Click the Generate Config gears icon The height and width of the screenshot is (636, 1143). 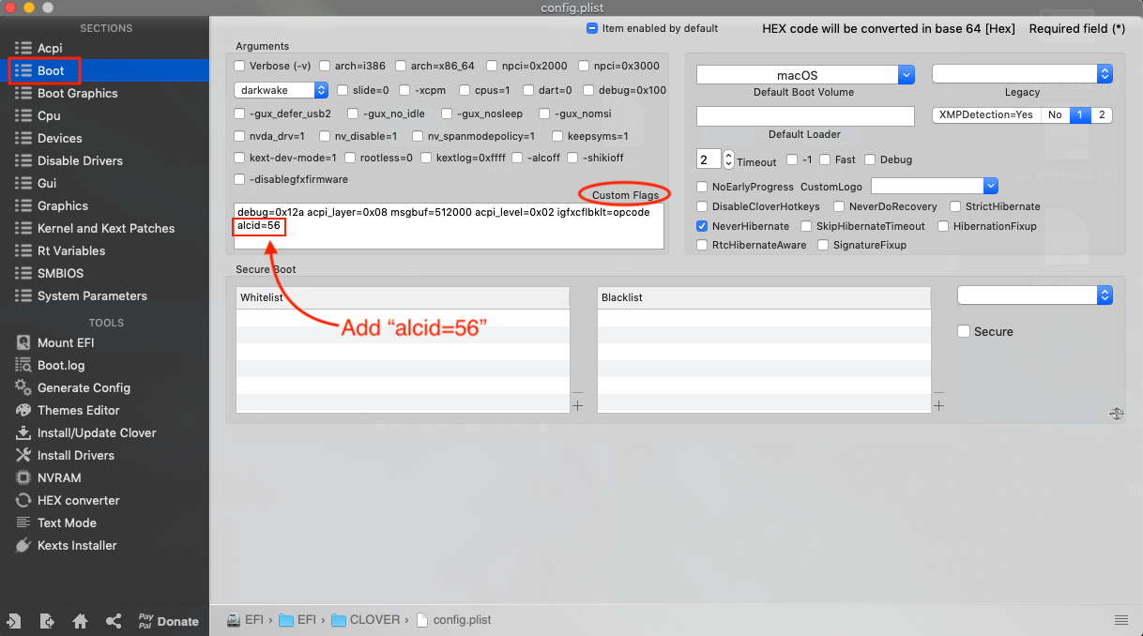coord(23,387)
